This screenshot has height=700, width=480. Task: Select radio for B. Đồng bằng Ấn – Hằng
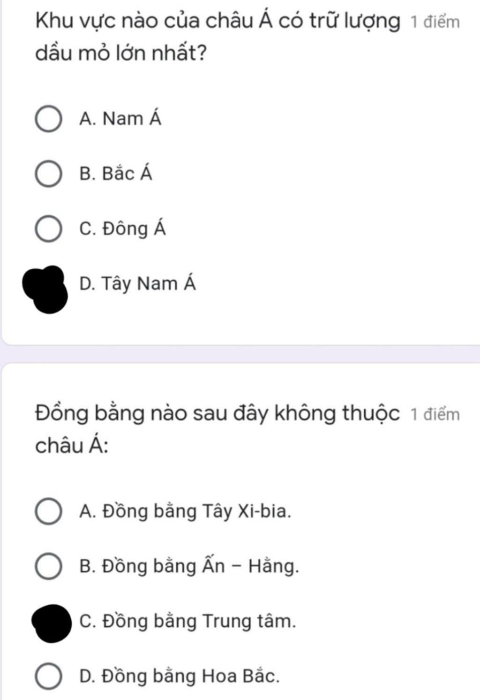48,566
